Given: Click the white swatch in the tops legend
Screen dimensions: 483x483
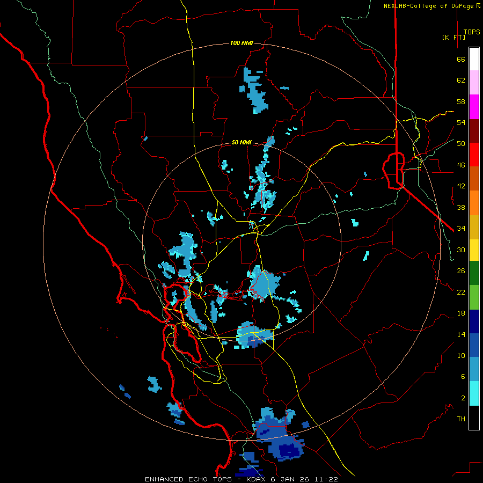Looking at the screenshot, I should click(x=474, y=59).
